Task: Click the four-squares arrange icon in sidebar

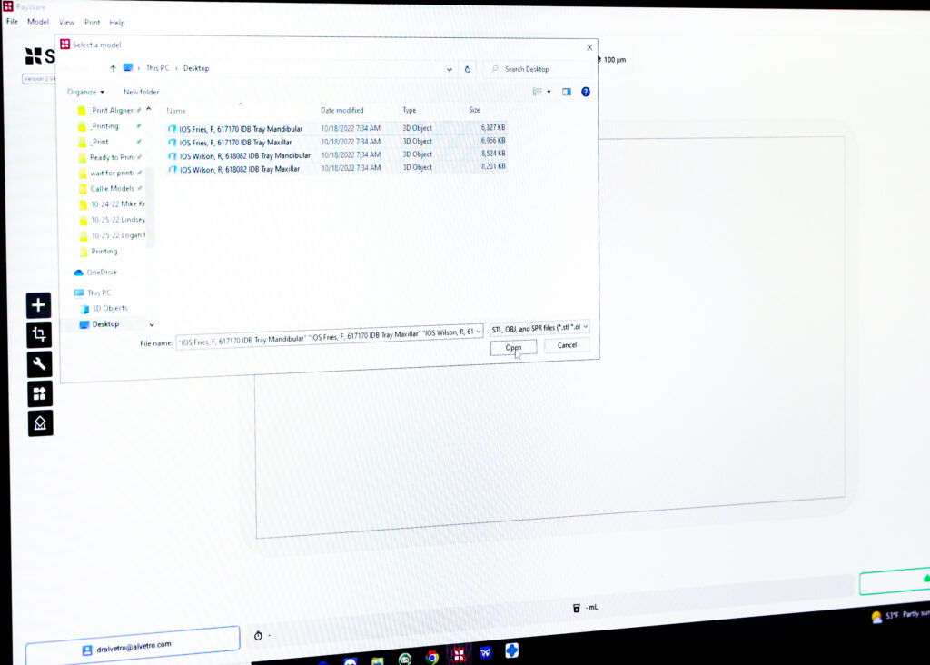Action: tap(40, 393)
